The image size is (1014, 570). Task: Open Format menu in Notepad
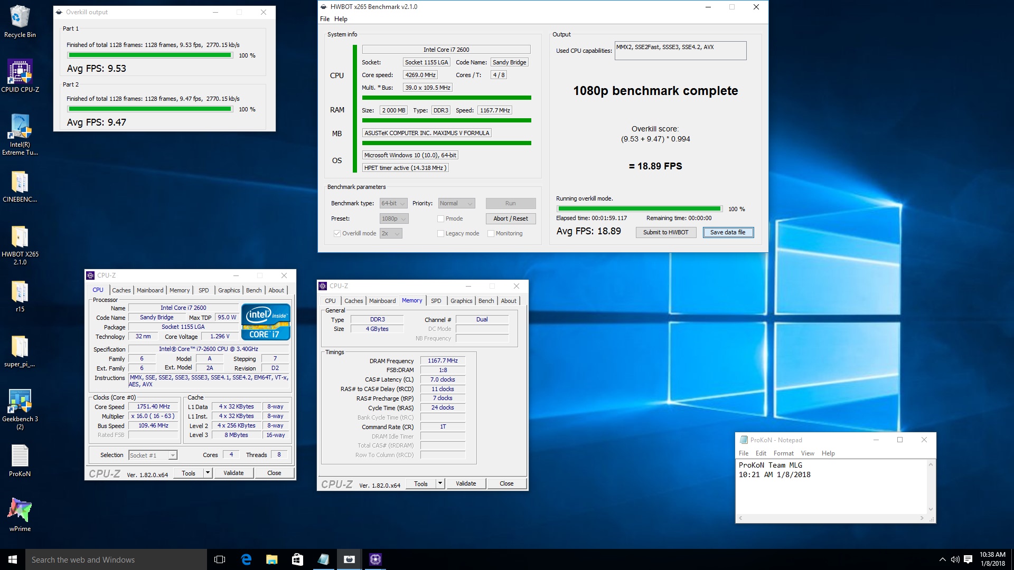point(784,453)
